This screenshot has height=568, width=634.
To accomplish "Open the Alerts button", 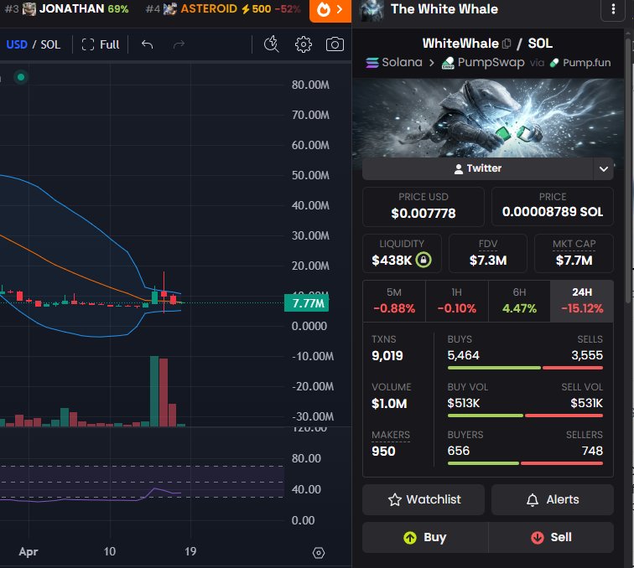I will pyautogui.click(x=553, y=500).
